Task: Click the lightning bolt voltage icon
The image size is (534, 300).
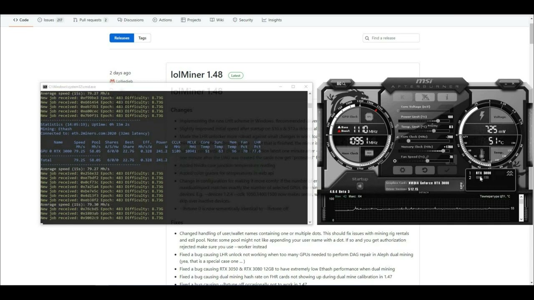Action: (x=482, y=115)
